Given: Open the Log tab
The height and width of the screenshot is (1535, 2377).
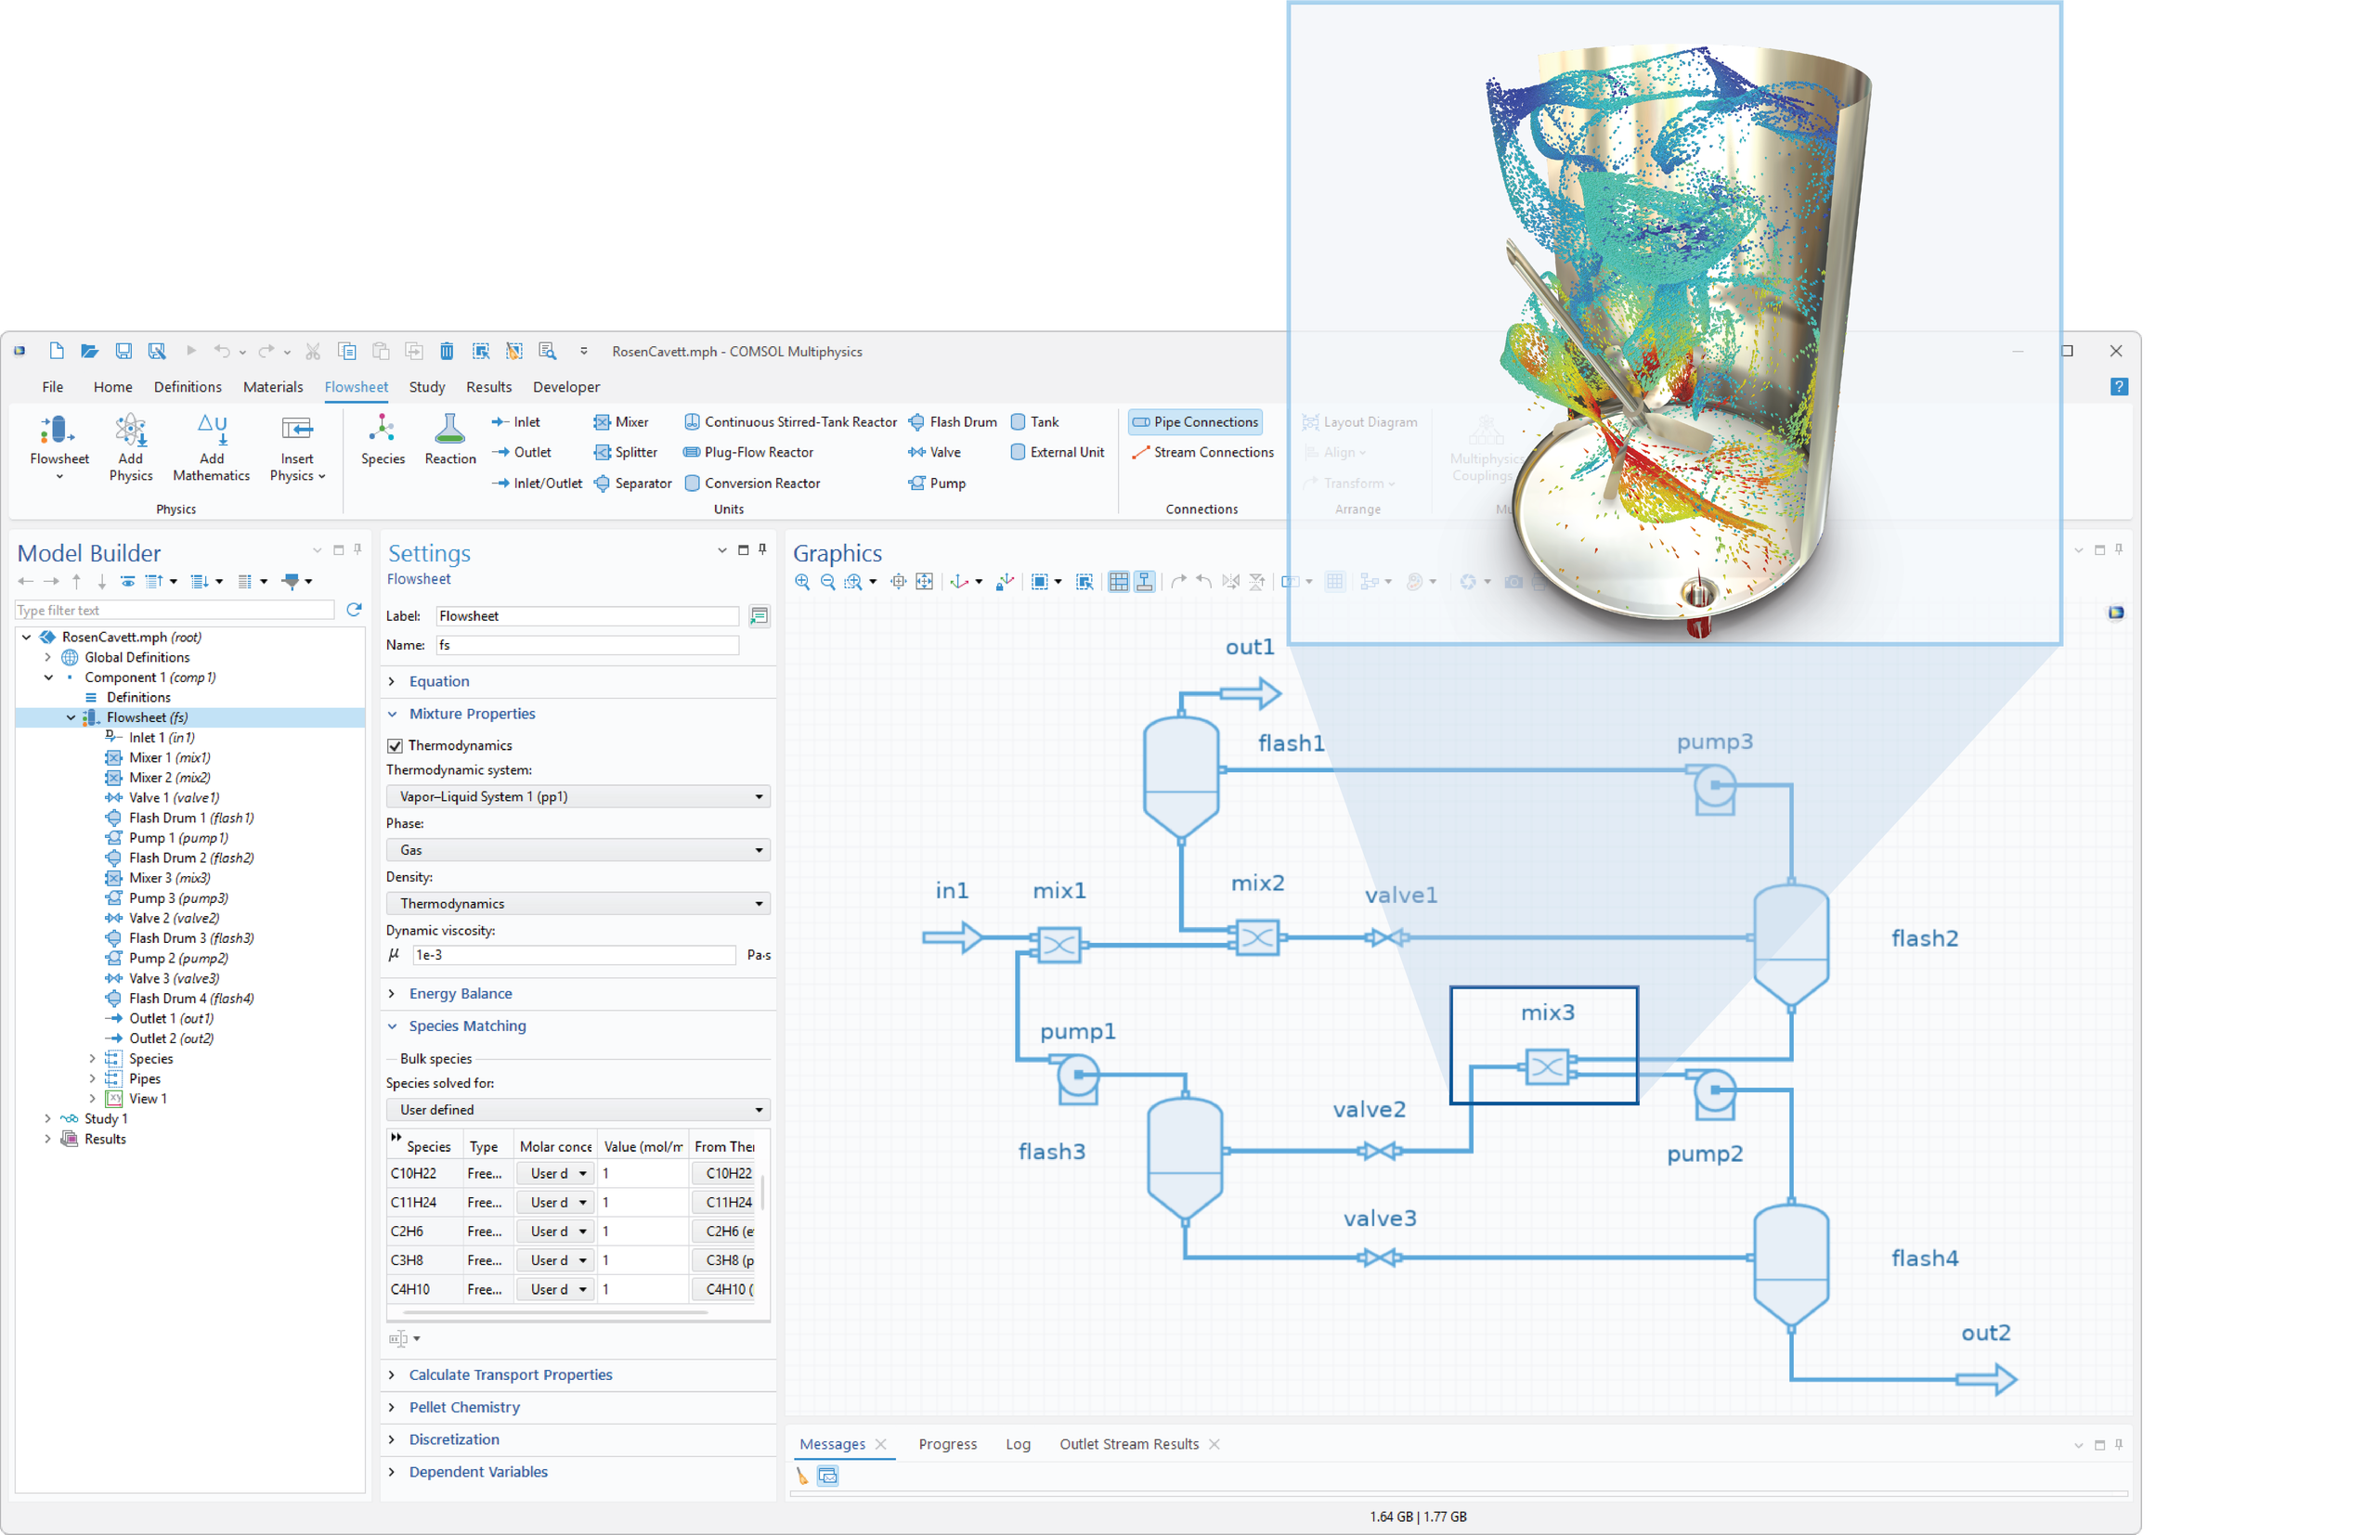Looking at the screenshot, I should 1018,1444.
